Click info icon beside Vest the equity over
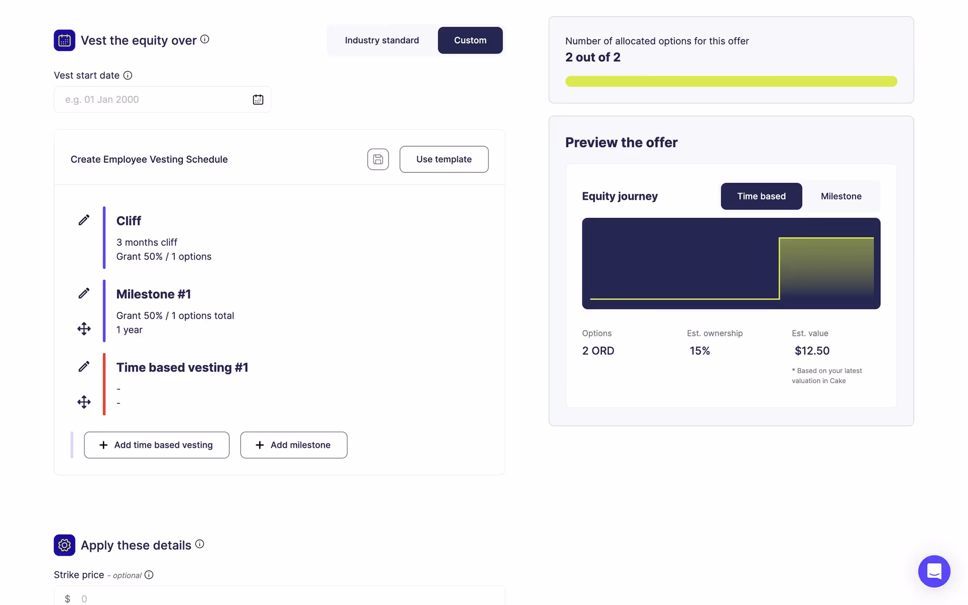The image size is (968, 605). [205, 39]
